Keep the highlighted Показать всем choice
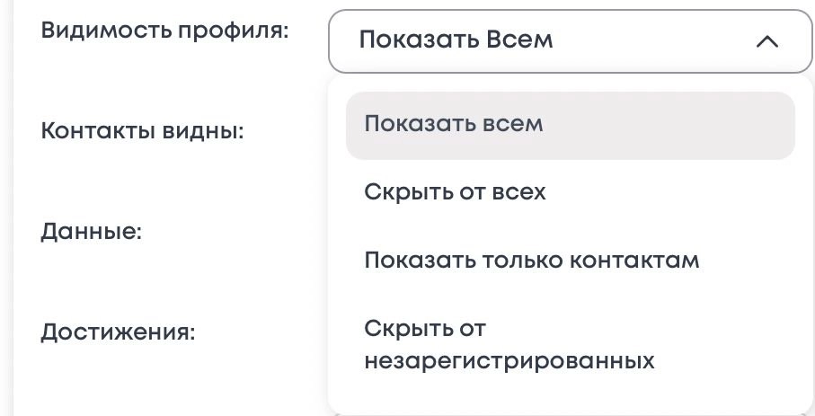The width and height of the screenshot is (815, 416). [x=454, y=124]
